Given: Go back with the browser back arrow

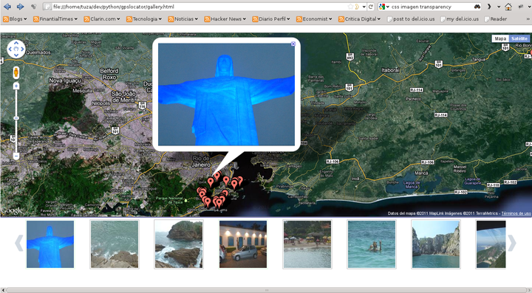Looking at the screenshot, I should tap(7, 7).
